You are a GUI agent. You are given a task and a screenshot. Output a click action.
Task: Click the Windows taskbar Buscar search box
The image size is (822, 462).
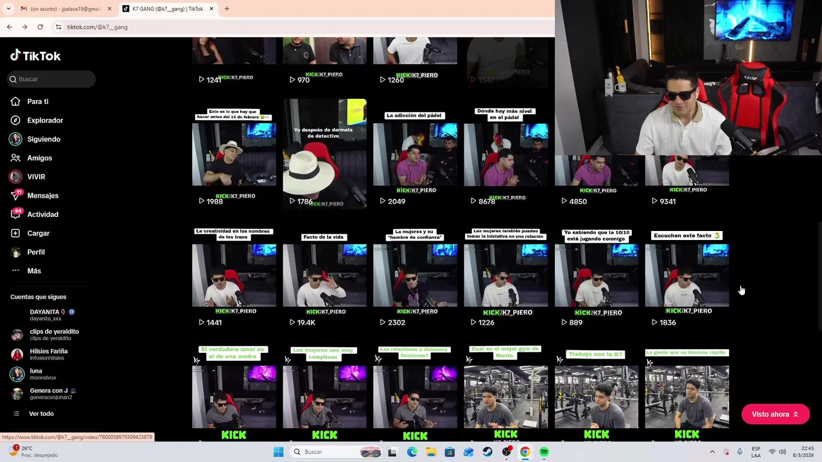click(336, 452)
